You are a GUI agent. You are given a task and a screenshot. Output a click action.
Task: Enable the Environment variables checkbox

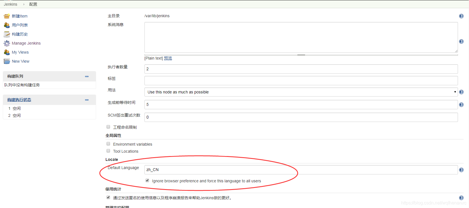pyautogui.click(x=108, y=144)
